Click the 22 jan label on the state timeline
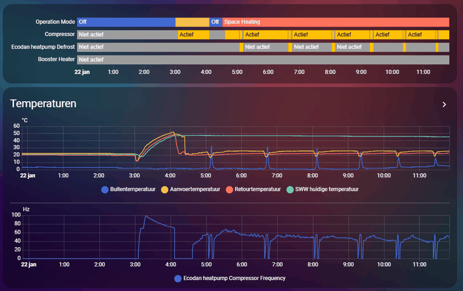463x291 pixels. pos(82,72)
